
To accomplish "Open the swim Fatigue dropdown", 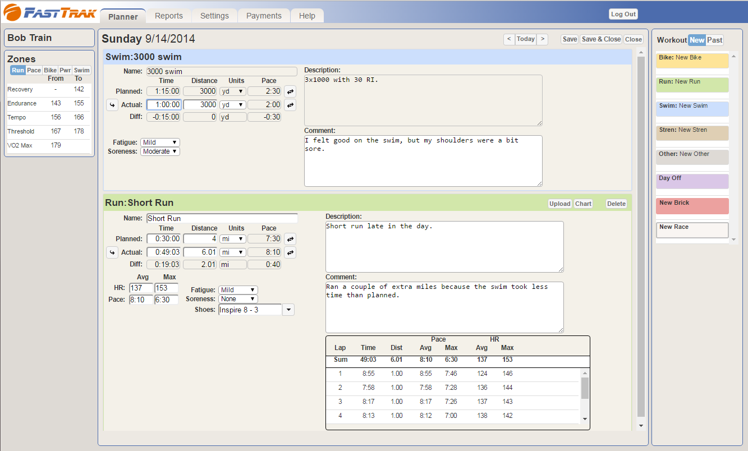I will point(160,142).
